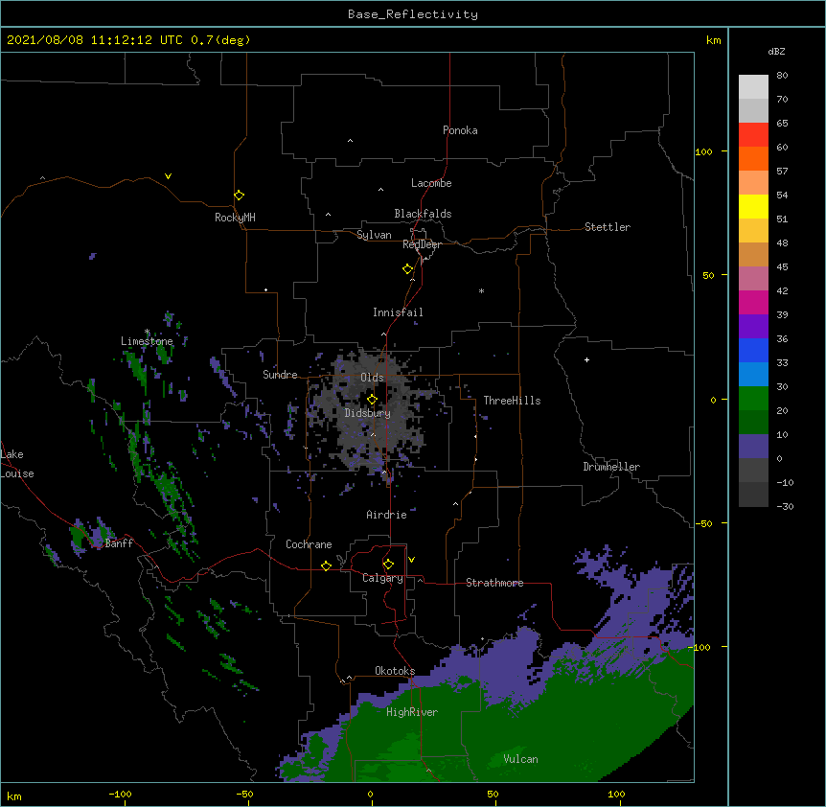Select the Sundre label

point(280,375)
